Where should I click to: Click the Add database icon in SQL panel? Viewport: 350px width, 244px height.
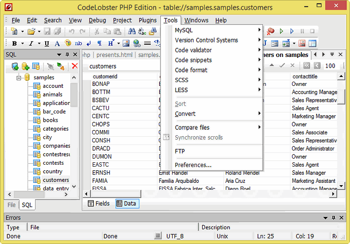(x=26, y=66)
